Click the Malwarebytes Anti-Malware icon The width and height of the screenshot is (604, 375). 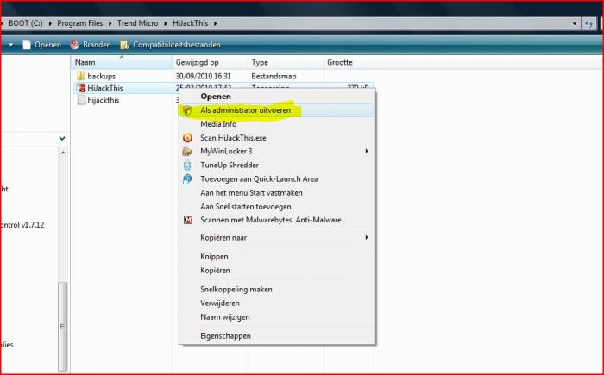click(x=187, y=220)
